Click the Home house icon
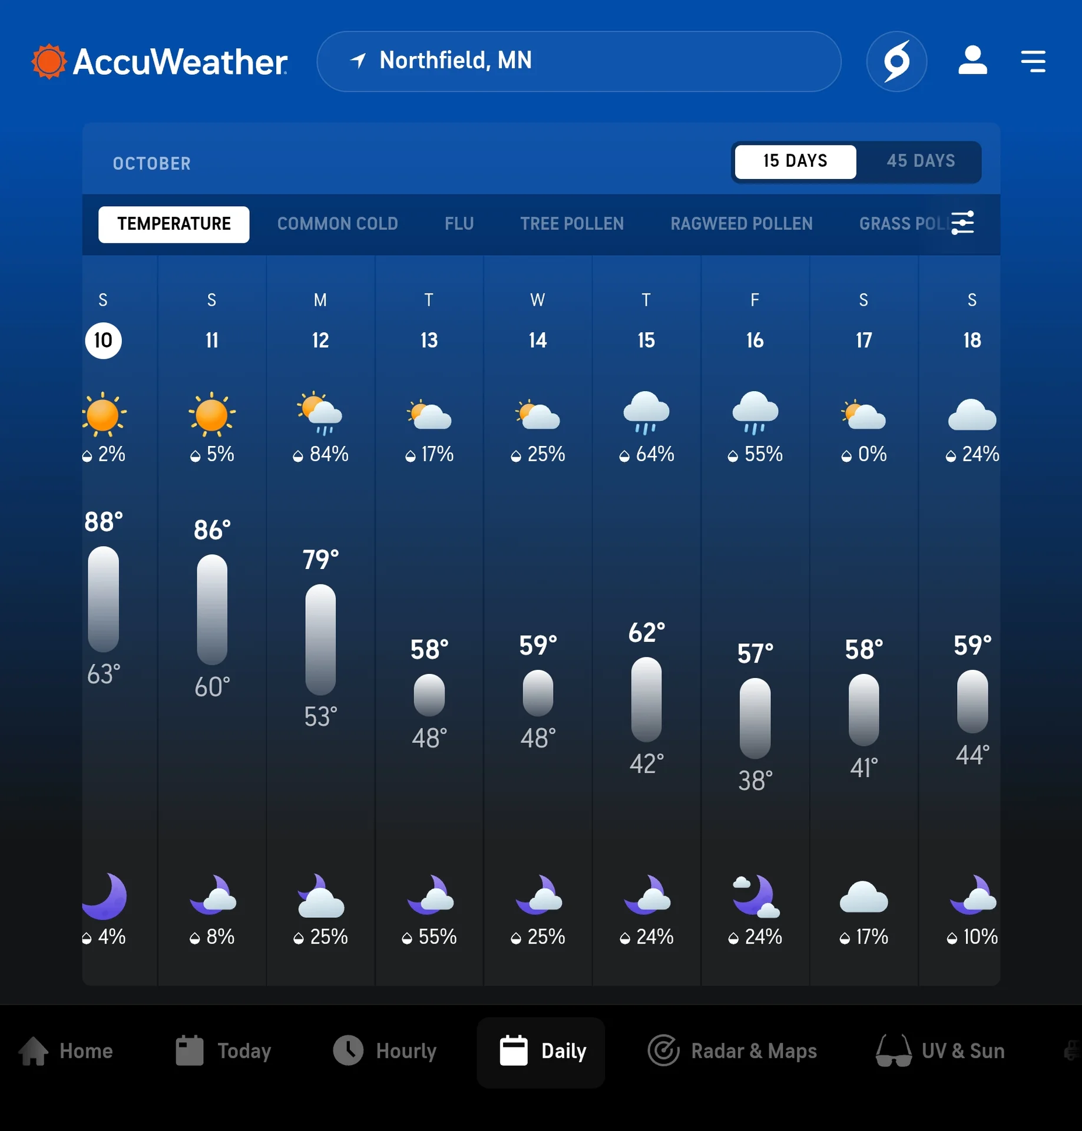 (x=34, y=1051)
